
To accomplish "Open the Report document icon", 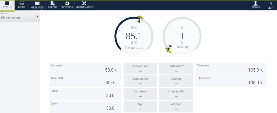I will (52, 4).
